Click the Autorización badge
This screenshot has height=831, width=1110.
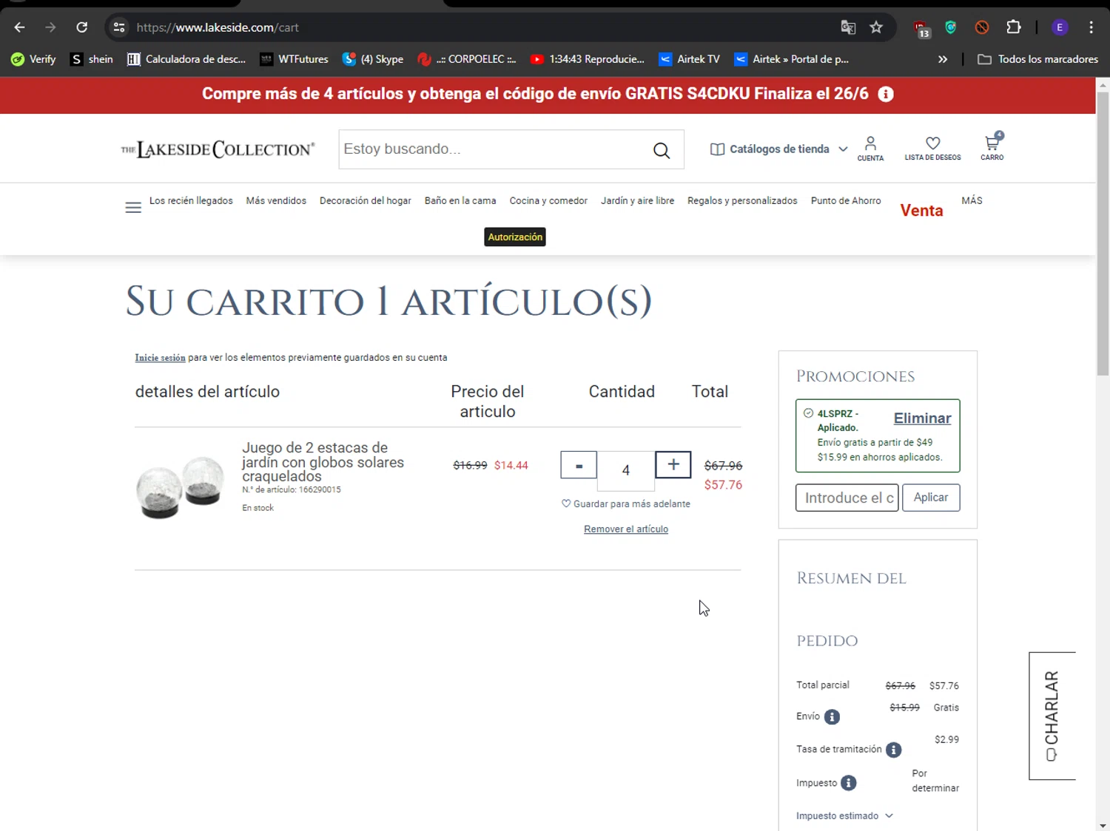pos(515,237)
